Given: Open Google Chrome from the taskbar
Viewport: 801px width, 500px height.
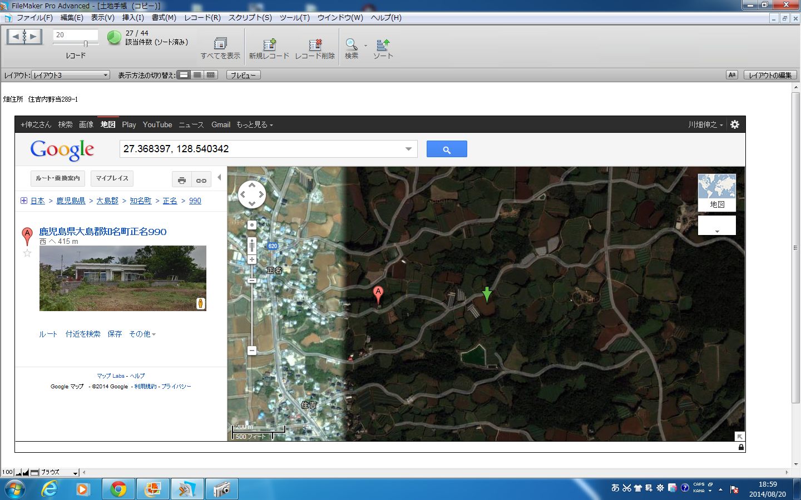Looking at the screenshot, I should click(118, 489).
